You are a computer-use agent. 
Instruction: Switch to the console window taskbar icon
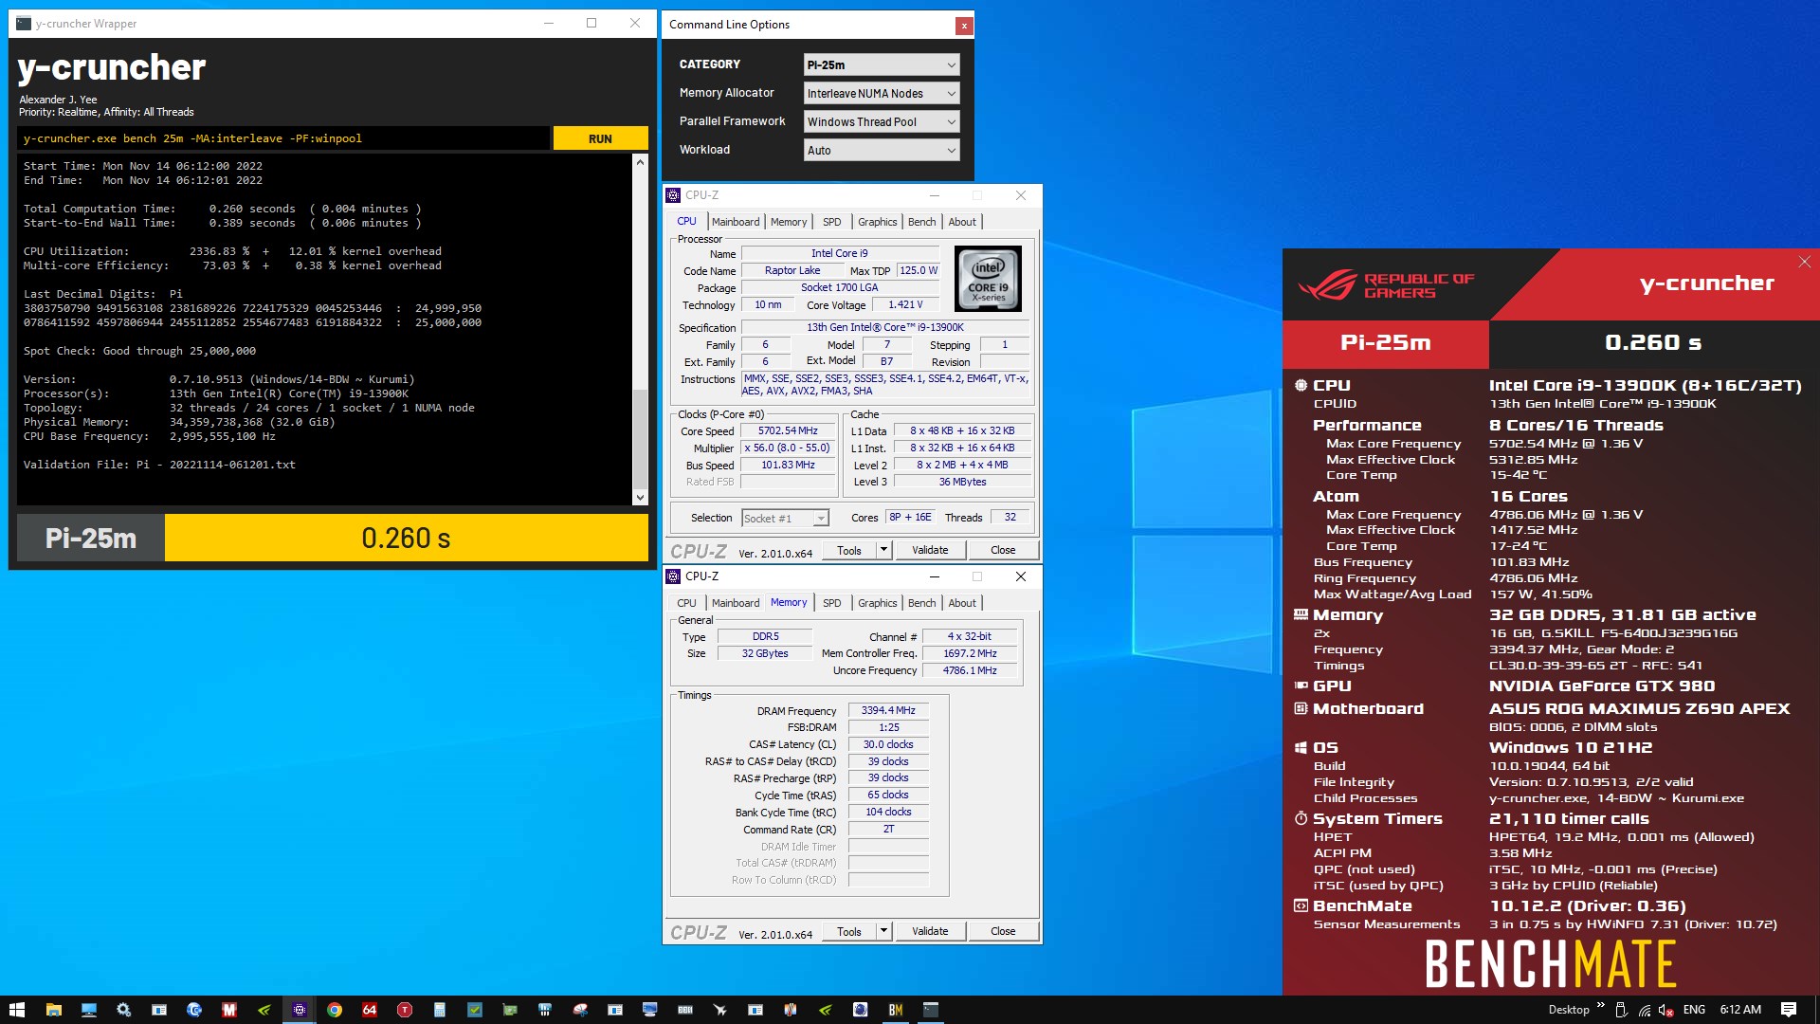click(930, 1010)
